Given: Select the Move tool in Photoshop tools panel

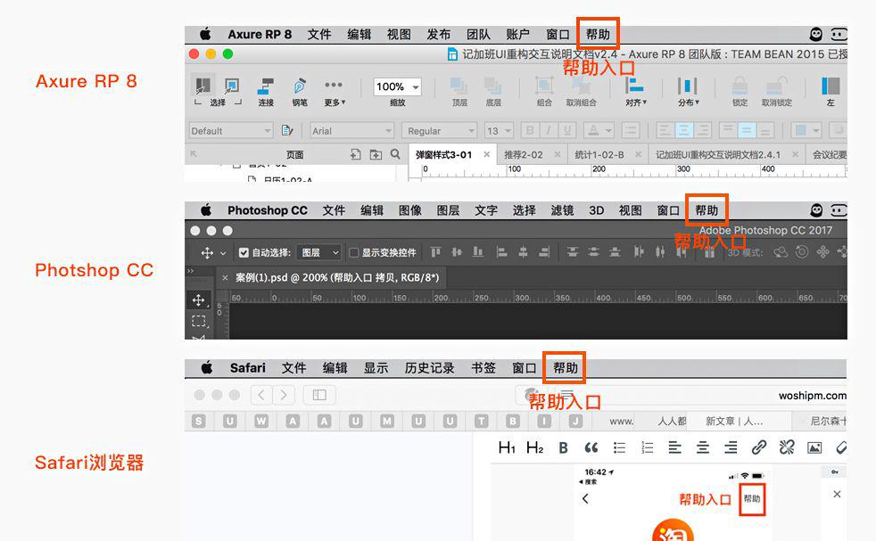Looking at the screenshot, I should click(x=199, y=300).
